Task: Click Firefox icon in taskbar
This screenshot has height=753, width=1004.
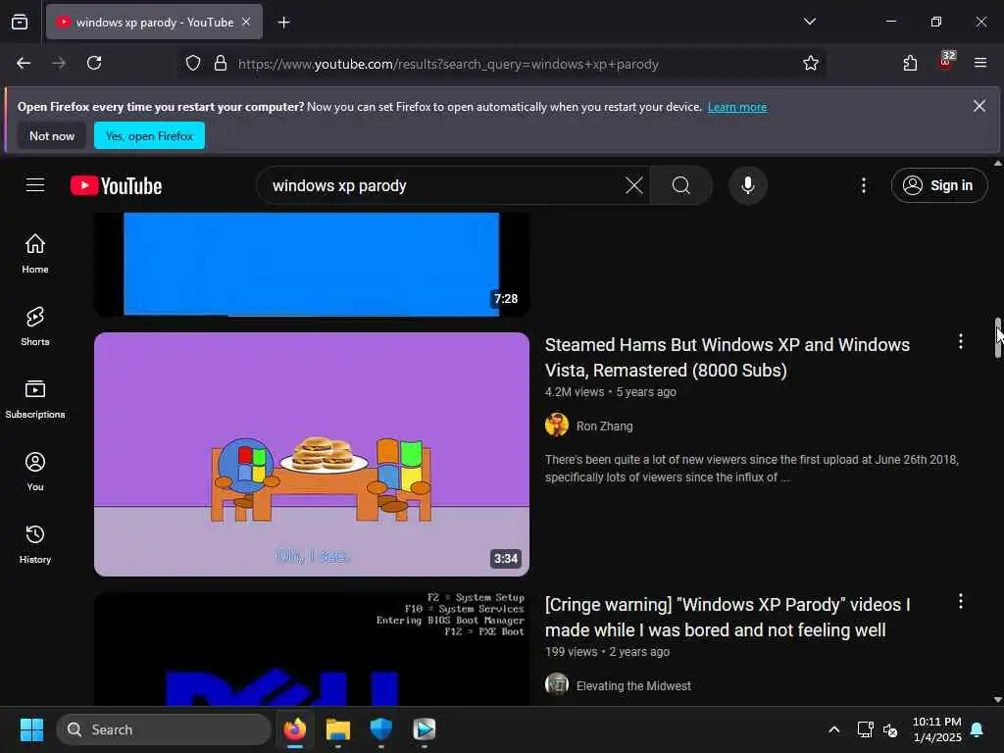Action: [294, 729]
